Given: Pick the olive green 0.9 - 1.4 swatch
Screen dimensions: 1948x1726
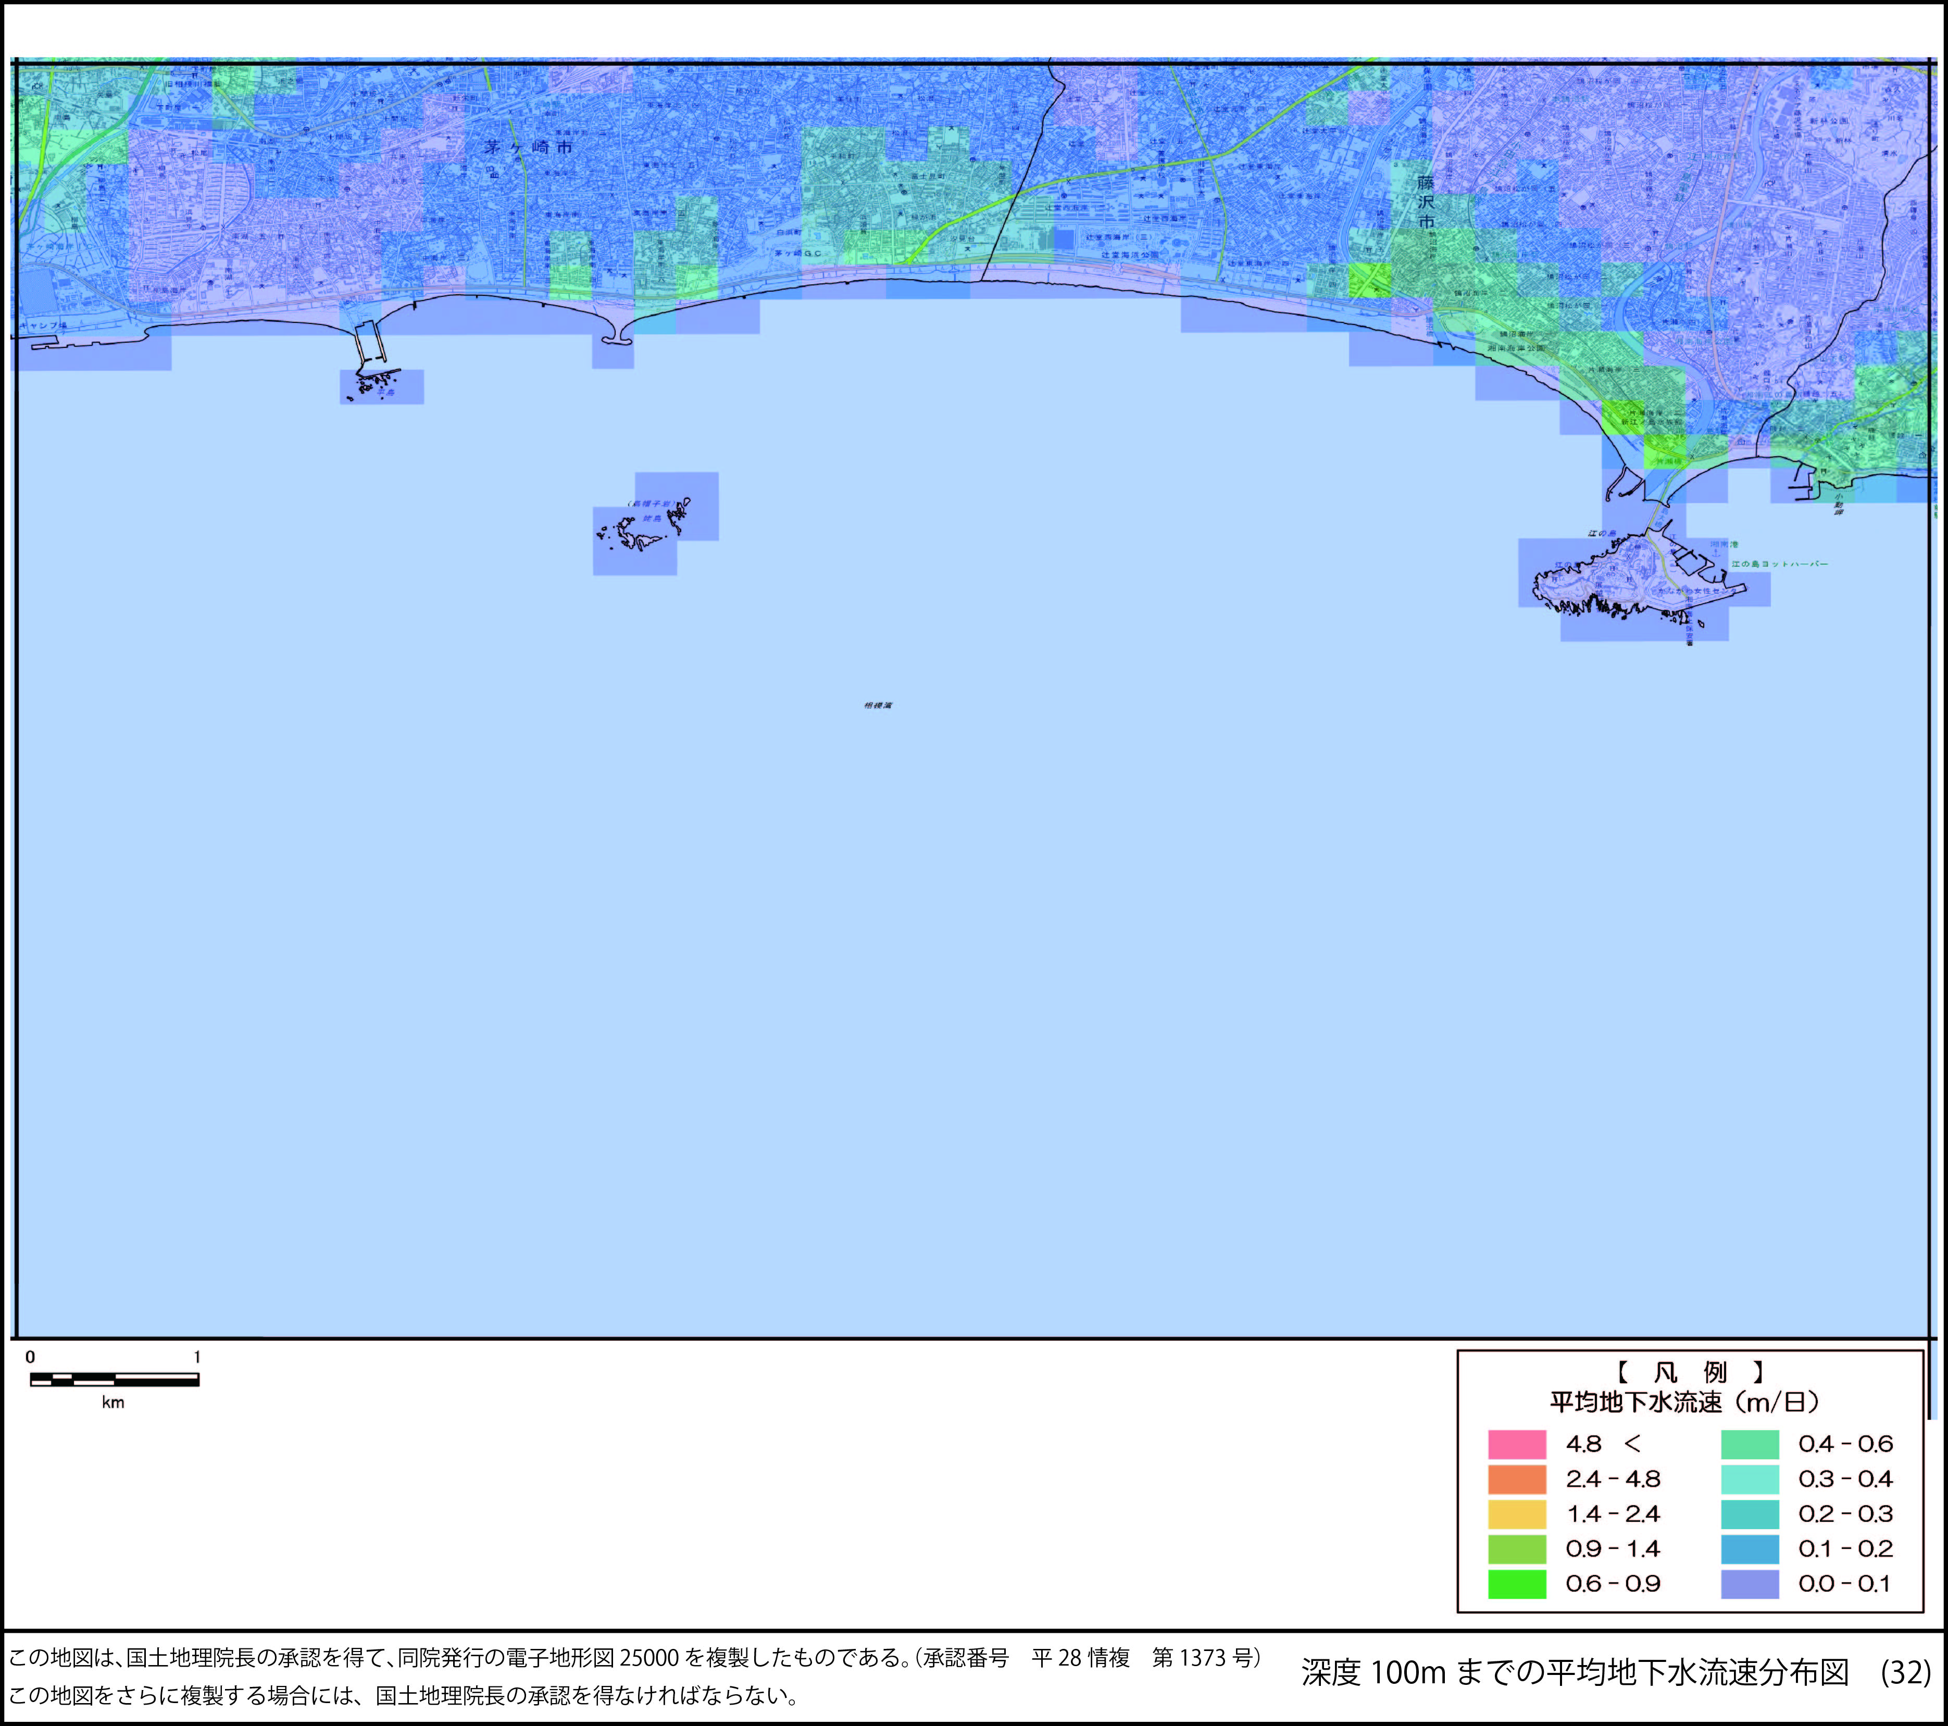Looking at the screenshot, I should [x=1516, y=1549].
